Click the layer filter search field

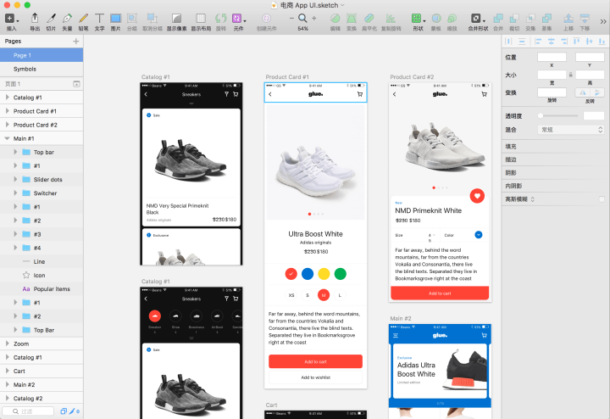pyautogui.click(x=28, y=411)
